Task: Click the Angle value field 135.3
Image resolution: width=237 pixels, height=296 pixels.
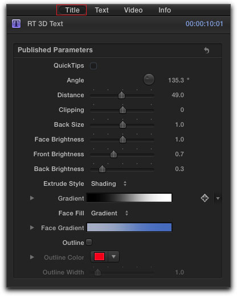Action: point(176,80)
